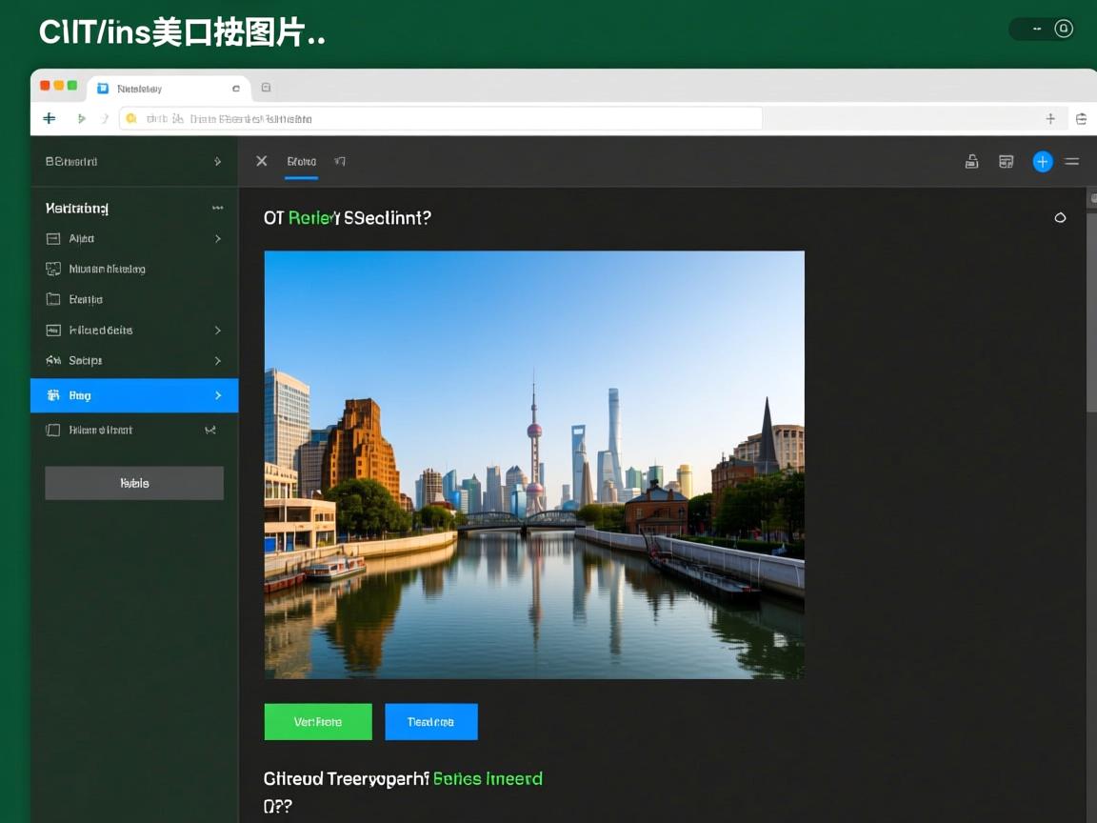Click the layout panel icon left of blue plus

1007,162
